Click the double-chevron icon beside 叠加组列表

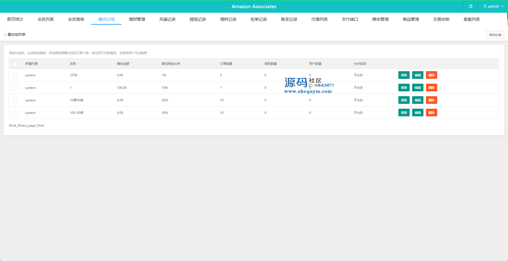pyautogui.click(x=5, y=35)
